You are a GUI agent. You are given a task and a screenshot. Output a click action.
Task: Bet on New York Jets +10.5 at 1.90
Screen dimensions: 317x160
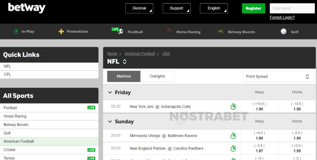click(260, 106)
